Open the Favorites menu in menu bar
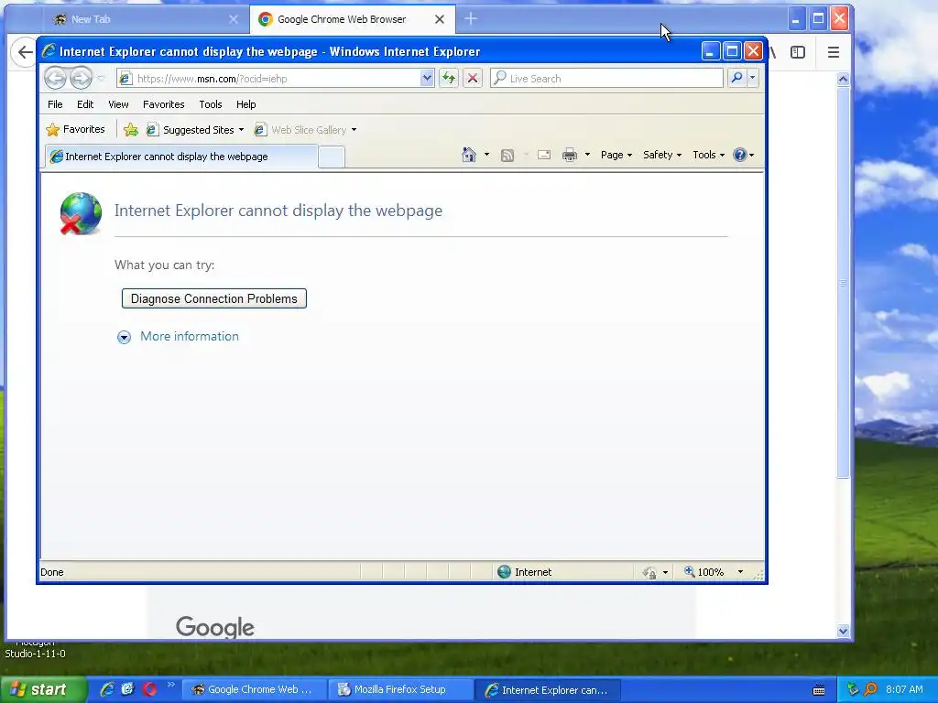Screen dimensions: 938x703 point(163,104)
